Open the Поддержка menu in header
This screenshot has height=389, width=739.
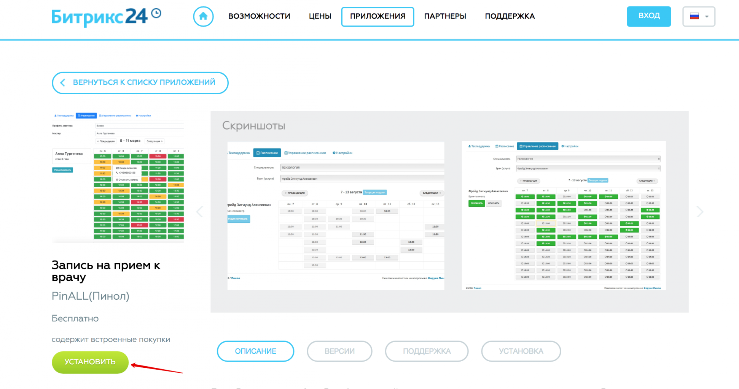point(510,16)
